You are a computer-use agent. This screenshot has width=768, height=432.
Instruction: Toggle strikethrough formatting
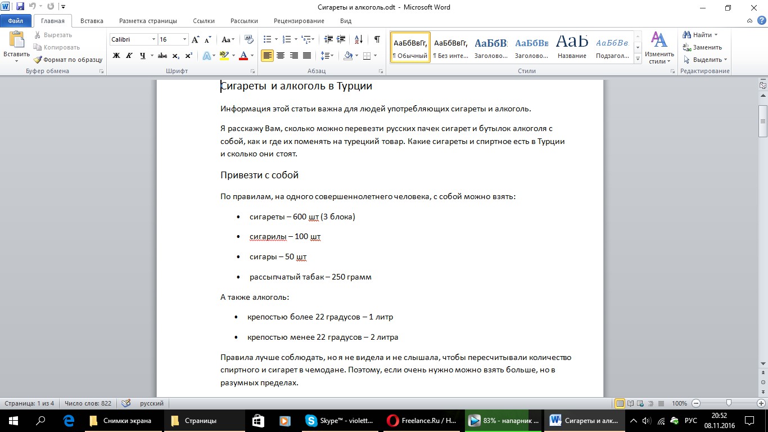(x=162, y=56)
